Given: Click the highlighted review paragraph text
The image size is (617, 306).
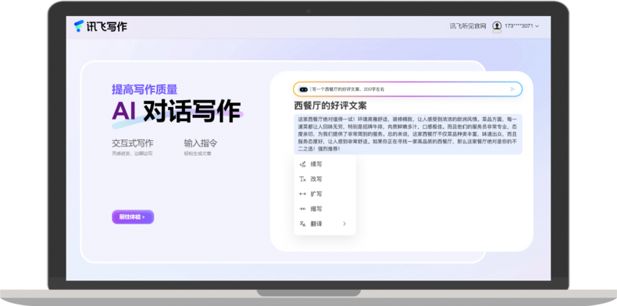Looking at the screenshot, I should point(408,134).
